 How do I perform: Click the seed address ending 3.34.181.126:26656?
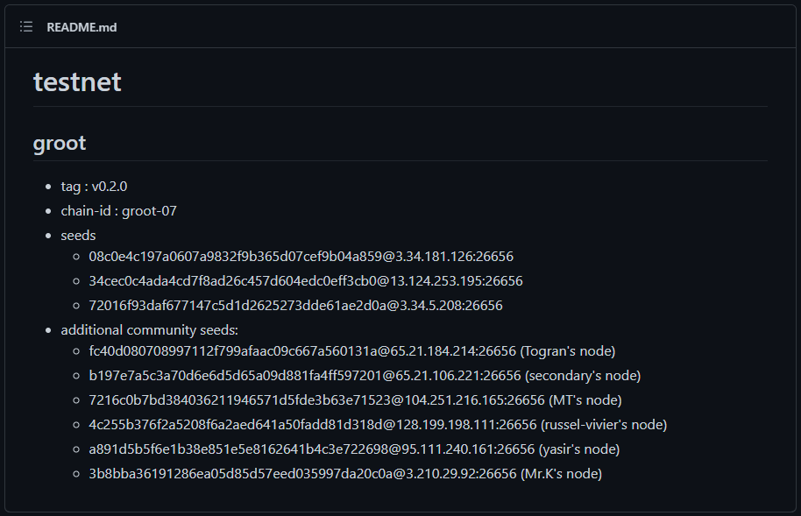[301, 257]
